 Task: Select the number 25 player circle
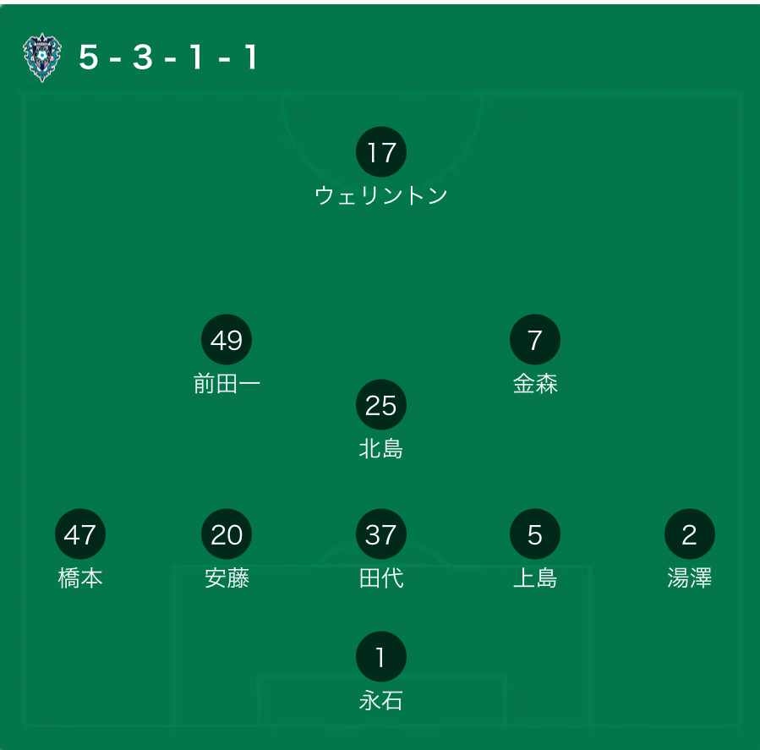click(381, 405)
